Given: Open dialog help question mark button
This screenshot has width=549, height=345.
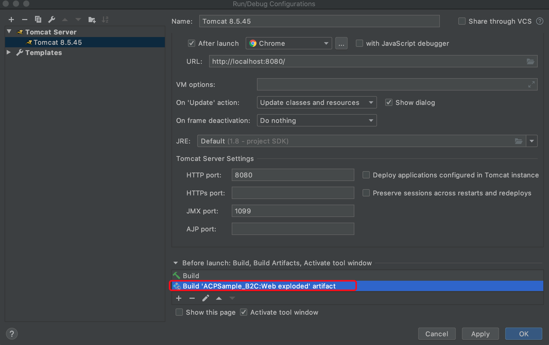Looking at the screenshot, I should [x=12, y=334].
